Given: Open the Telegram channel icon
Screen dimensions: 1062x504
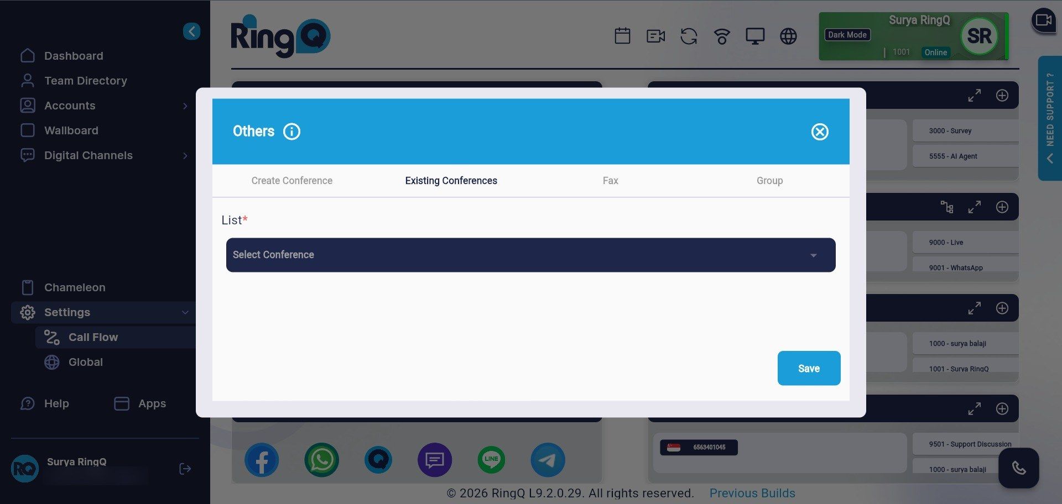Looking at the screenshot, I should 548,460.
